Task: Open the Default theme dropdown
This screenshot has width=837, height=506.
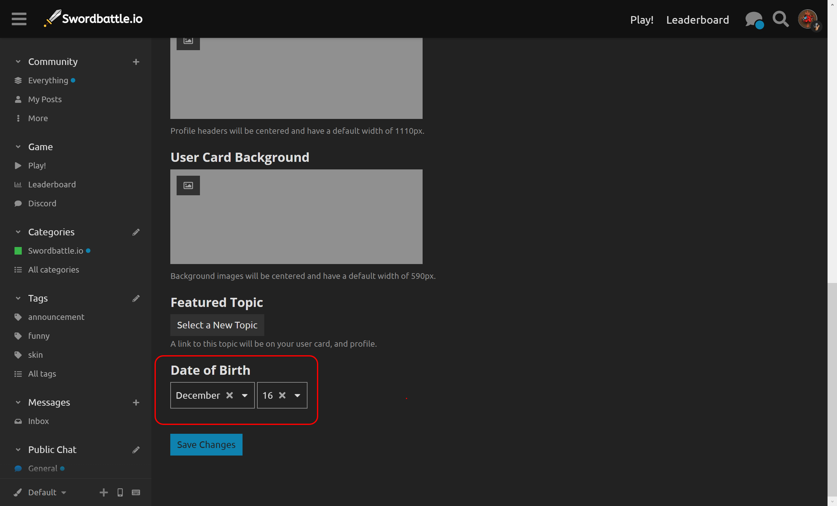Action: pyautogui.click(x=40, y=492)
